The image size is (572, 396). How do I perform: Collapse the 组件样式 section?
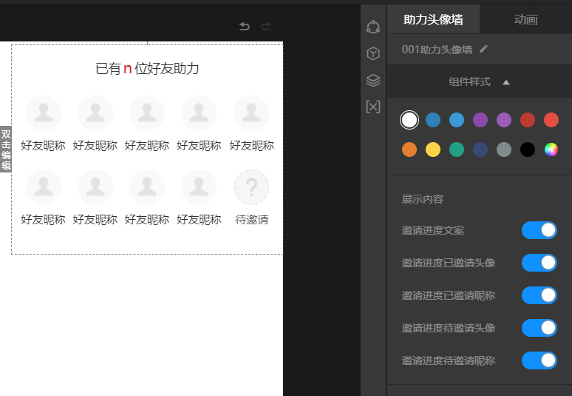click(x=479, y=81)
